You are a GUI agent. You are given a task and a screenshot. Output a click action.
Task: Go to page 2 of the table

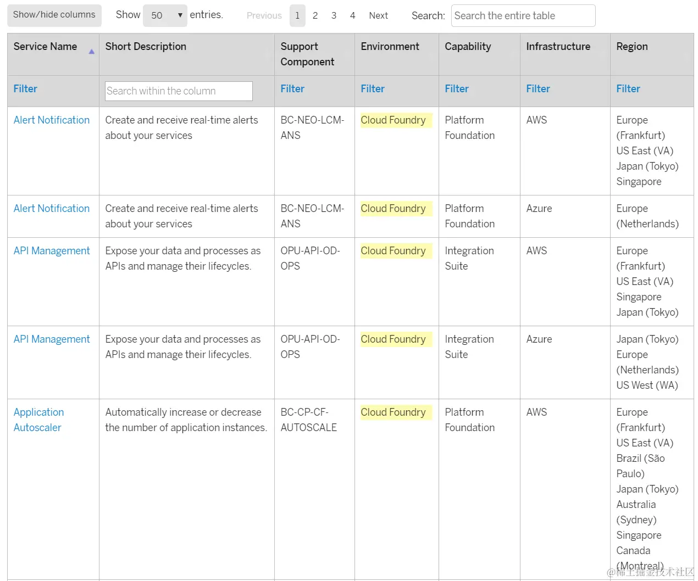coord(315,15)
